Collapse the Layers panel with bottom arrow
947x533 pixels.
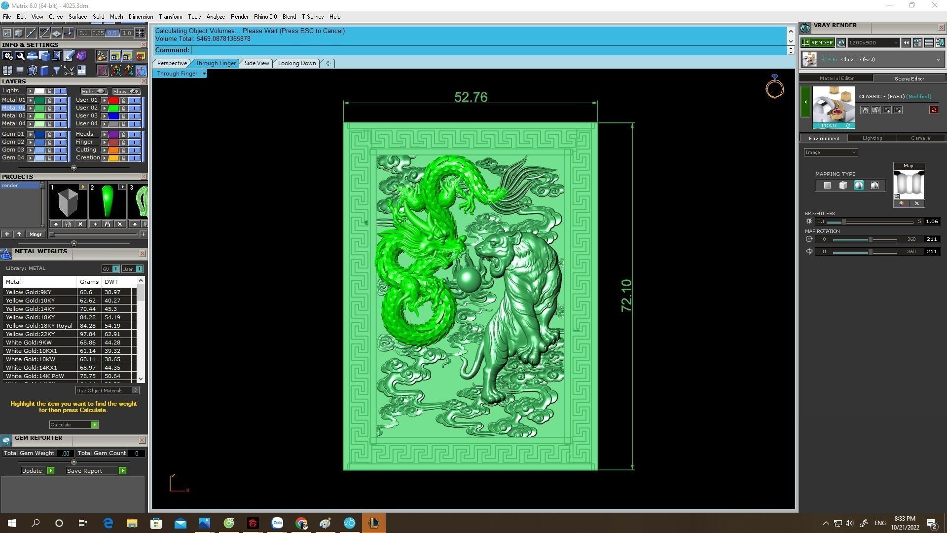tap(74, 168)
